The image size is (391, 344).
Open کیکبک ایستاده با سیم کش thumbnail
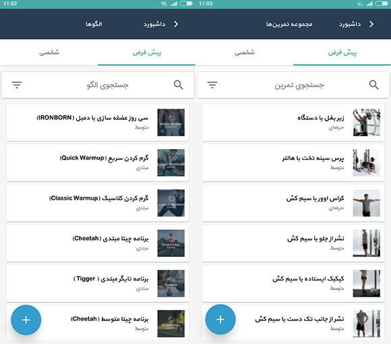367,283
